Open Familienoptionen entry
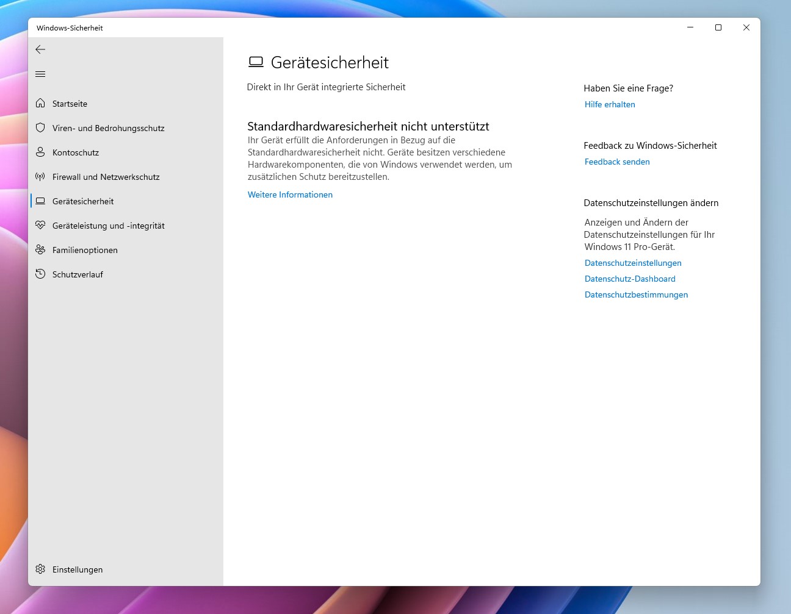The image size is (791, 614). pos(126,250)
